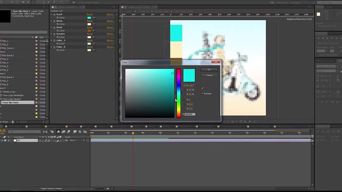The height and width of the screenshot is (192, 342).
Task: Click the Scarf Color stopwatch icon
Action: click(x=57, y=18)
